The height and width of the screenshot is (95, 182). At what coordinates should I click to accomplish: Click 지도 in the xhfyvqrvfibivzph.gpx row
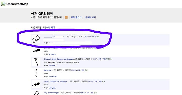coord(88,93)
